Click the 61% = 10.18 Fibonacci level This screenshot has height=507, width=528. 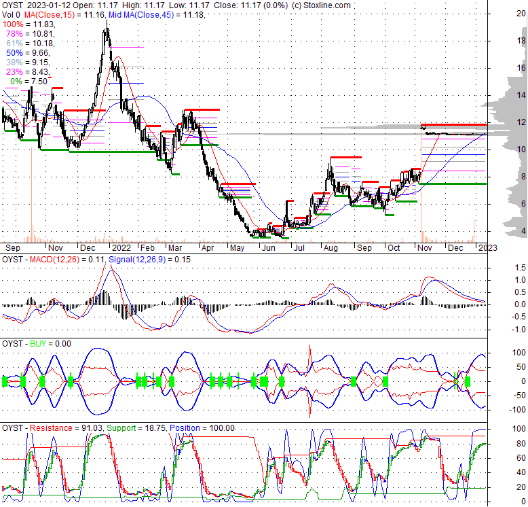click(30, 43)
